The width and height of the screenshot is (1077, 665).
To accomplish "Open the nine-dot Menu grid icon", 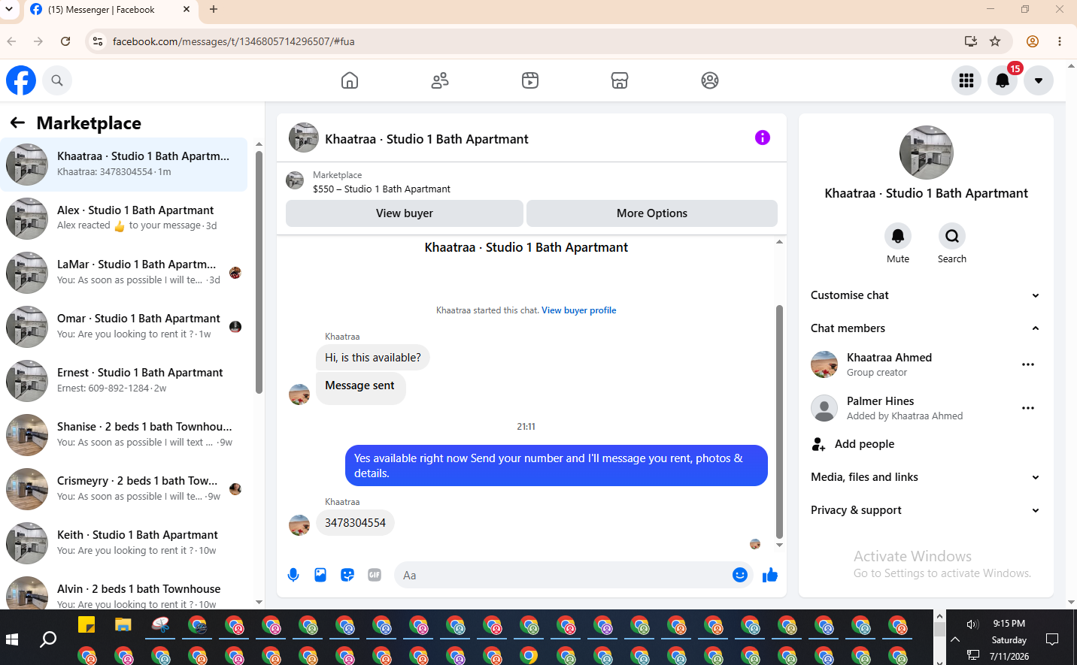I will (x=966, y=80).
